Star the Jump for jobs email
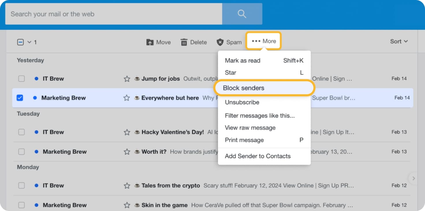The width and height of the screenshot is (425, 211). (x=127, y=78)
